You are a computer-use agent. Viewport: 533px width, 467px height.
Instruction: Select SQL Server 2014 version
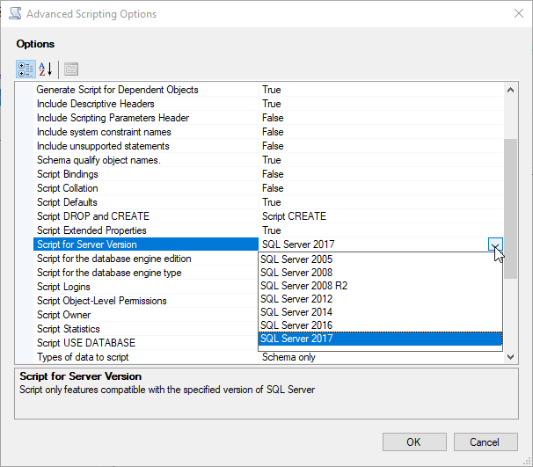[x=380, y=312]
